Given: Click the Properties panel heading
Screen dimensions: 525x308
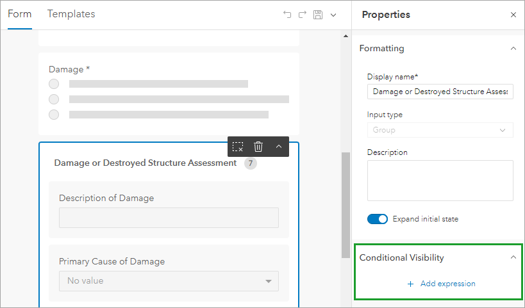Looking at the screenshot, I should tap(386, 15).
